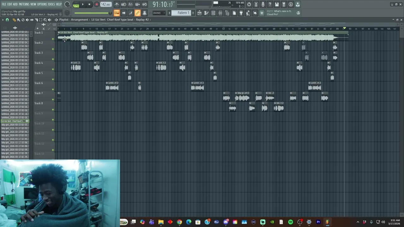
Task: Toggle the playlist snap magnet icon
Action: coord(7,20)
